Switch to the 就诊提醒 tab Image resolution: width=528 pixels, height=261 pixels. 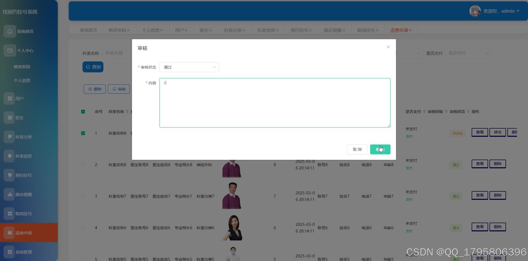point(332,30)
